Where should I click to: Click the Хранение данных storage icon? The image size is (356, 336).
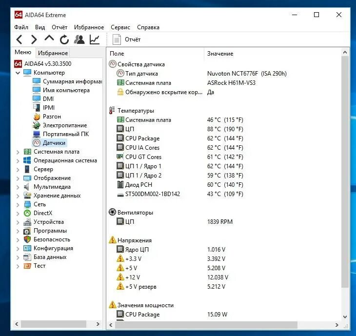27,196
